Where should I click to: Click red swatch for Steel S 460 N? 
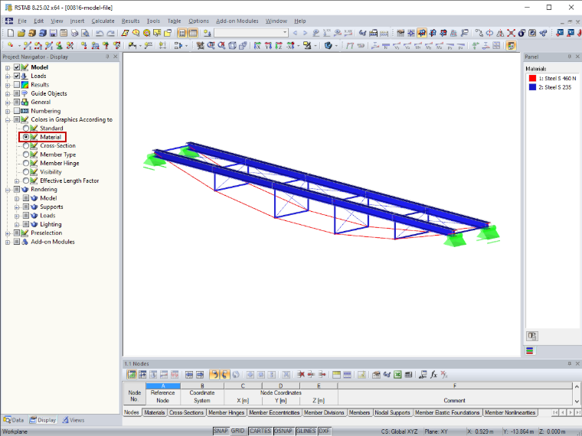(532, 78)
